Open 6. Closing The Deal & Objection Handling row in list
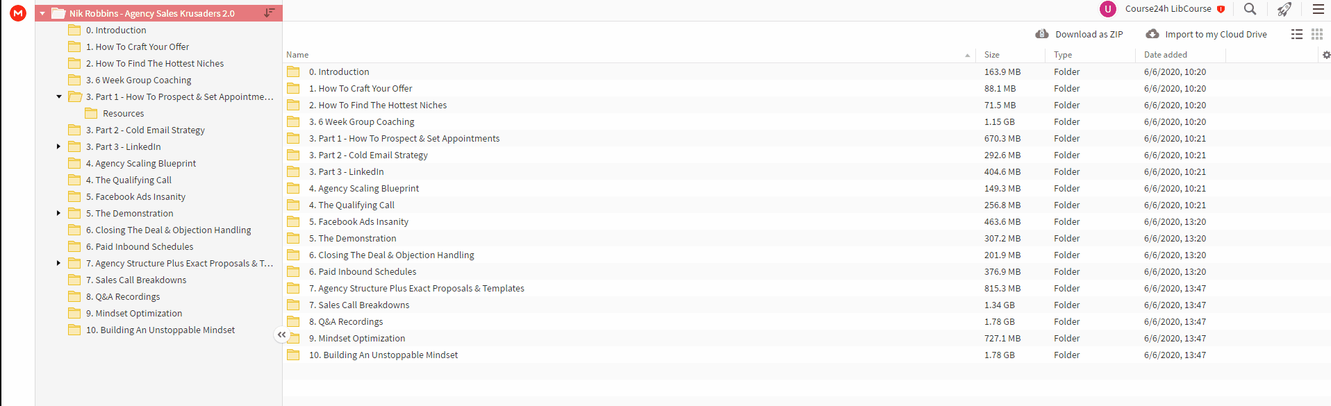The height and width of the screenshot is (406, 1331). pyautogui.click(x=807, y=255)
